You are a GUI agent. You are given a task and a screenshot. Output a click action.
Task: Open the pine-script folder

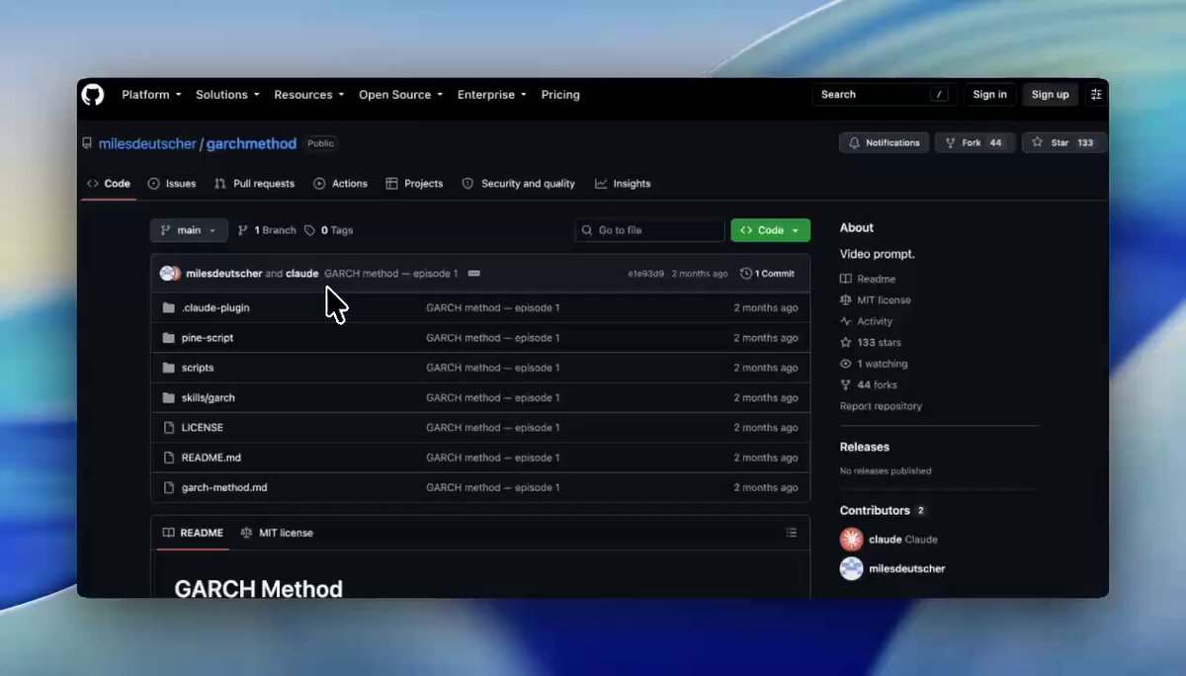click(208, 338)
